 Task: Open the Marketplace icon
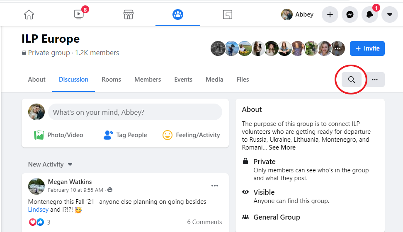(129, 15)
